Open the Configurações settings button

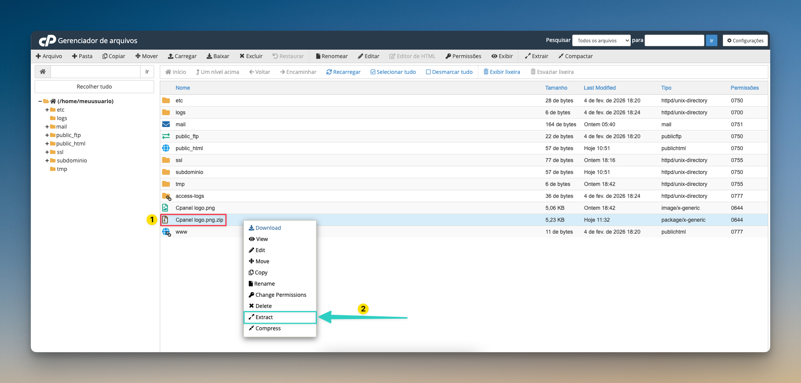(x=745, y=40)
